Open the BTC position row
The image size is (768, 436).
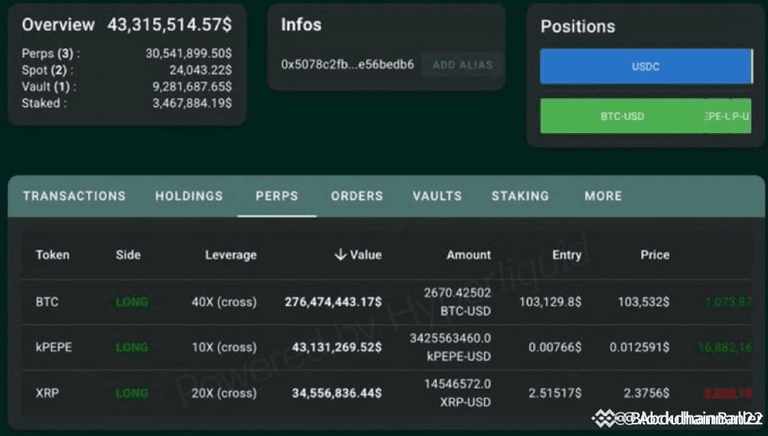click(x=386, y=302)
